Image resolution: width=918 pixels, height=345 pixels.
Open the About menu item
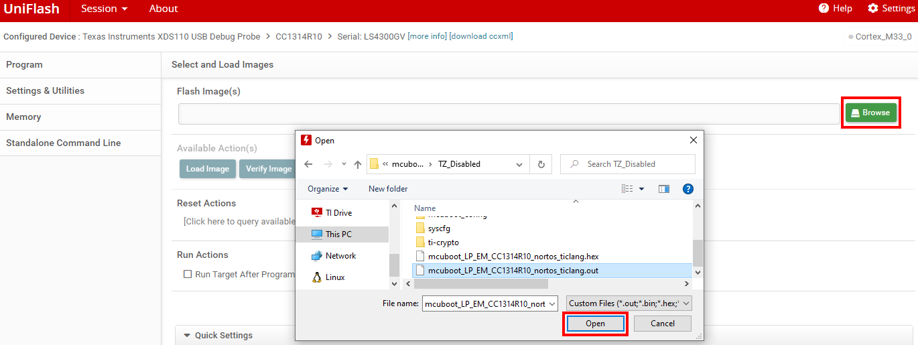(x=163, y=9)
